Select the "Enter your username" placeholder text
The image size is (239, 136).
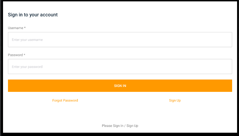pyautogui.click(x=27, y=40)
